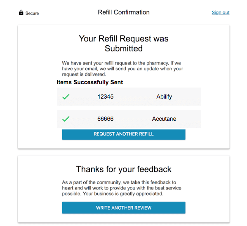Click the Accutane medication name
This screenshot has height=226, width=247.
(164, 119)
